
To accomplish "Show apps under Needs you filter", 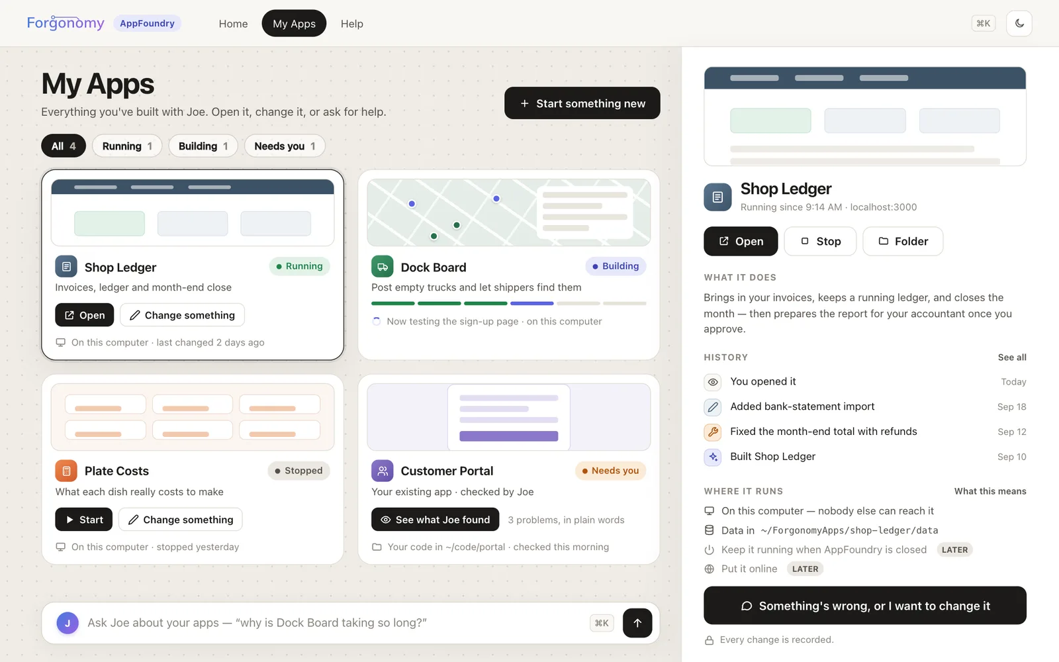I will pyautogui.click(x=285, y=146).
